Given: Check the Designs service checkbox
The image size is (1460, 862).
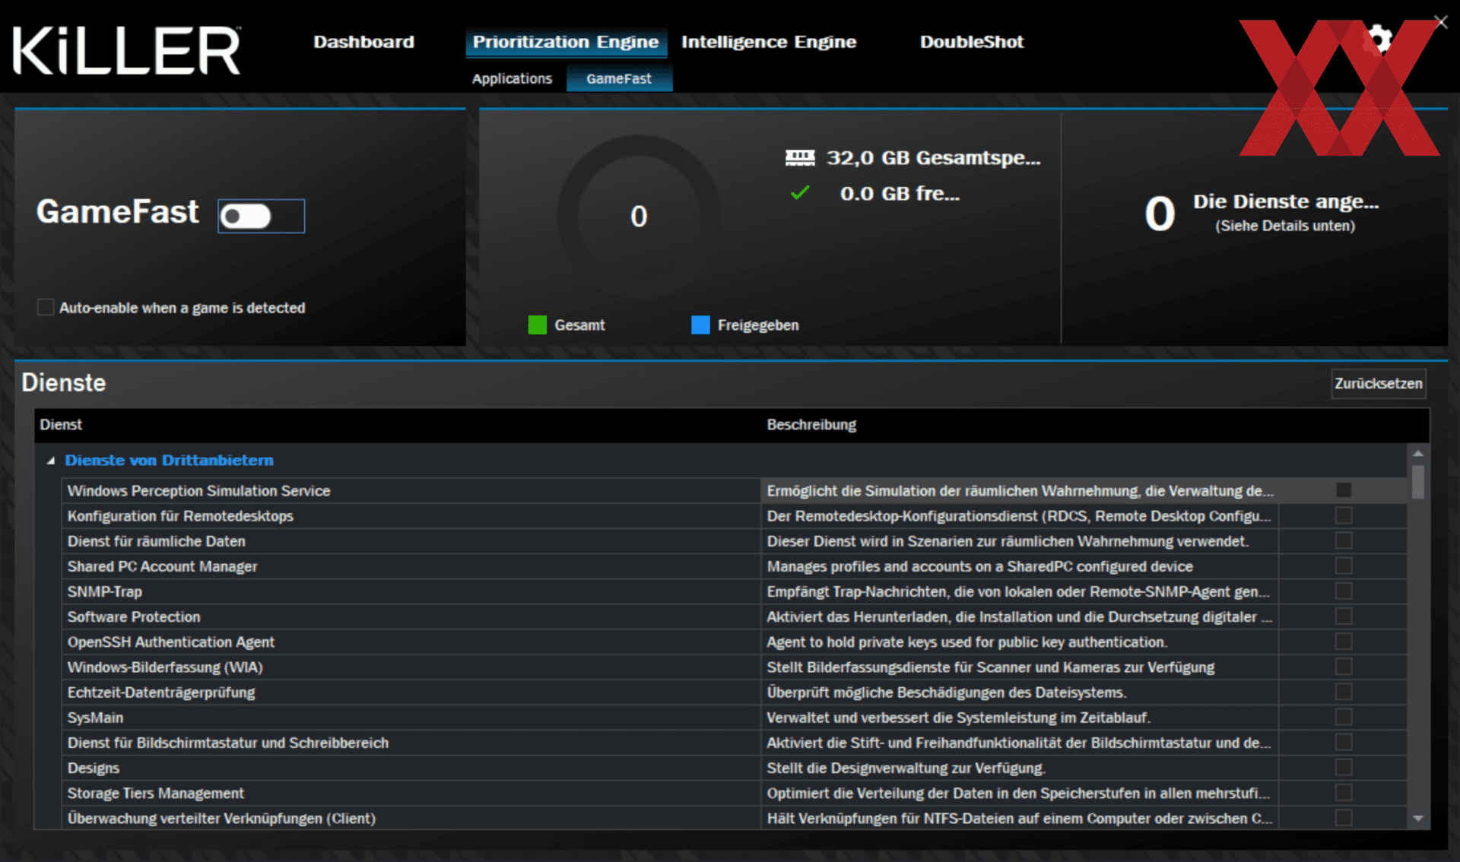Looking at the screenshot, I should click(1344, 767).
